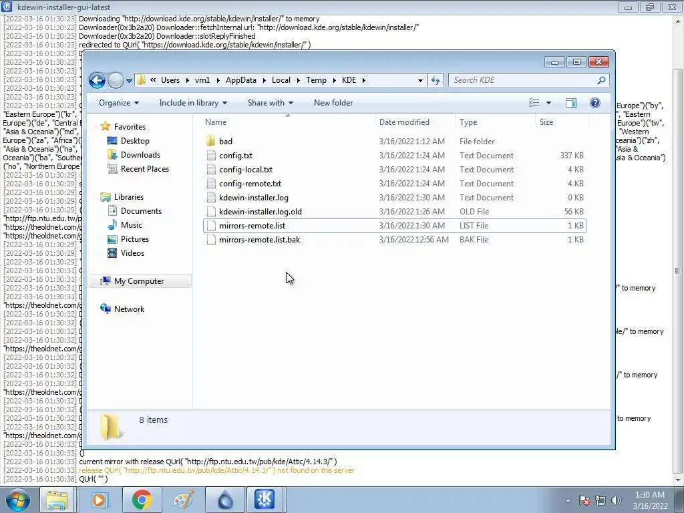Open Google Chrome from the taskbar
The image size is (684, 513).
coord(142,500)
